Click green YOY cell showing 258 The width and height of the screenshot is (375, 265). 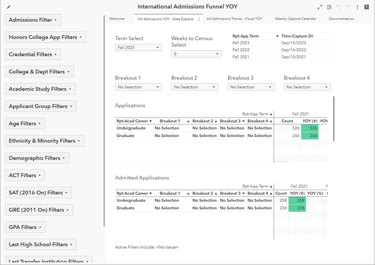click(x=297, y=201)
